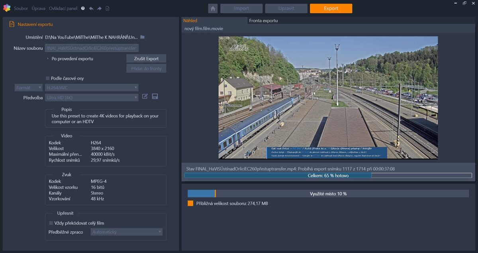Screen dimensions: 478x253
Task: Expand the Po provedení exportu section
Action: [48, 59]
